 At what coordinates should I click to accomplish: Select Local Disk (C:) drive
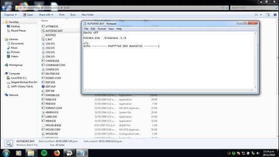pyautogui.click(x=18, y=78)
